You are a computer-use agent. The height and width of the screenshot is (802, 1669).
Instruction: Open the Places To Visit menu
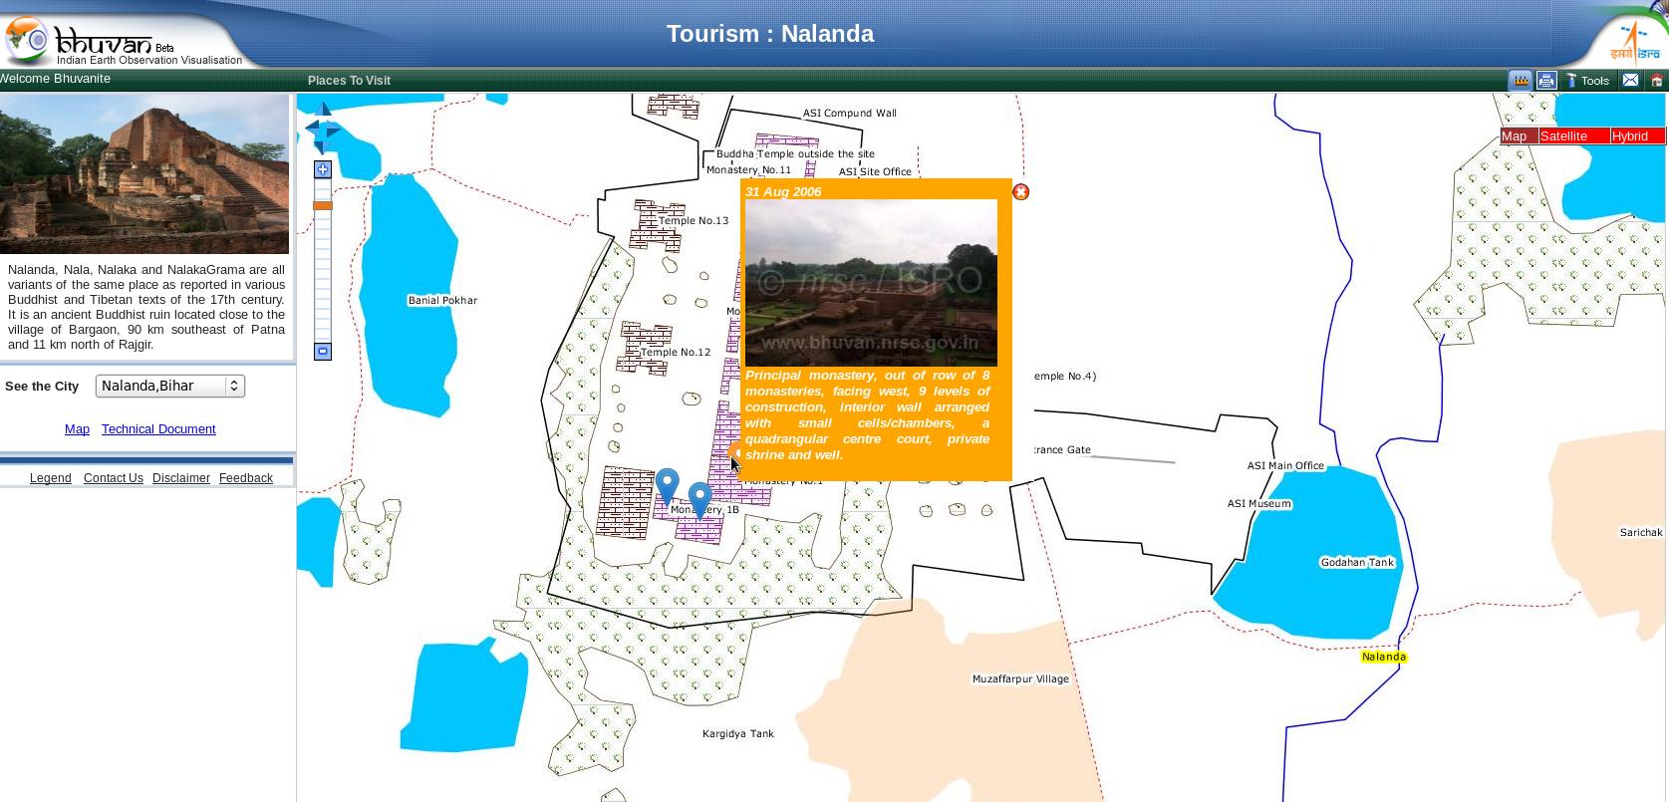click(349, 81)
